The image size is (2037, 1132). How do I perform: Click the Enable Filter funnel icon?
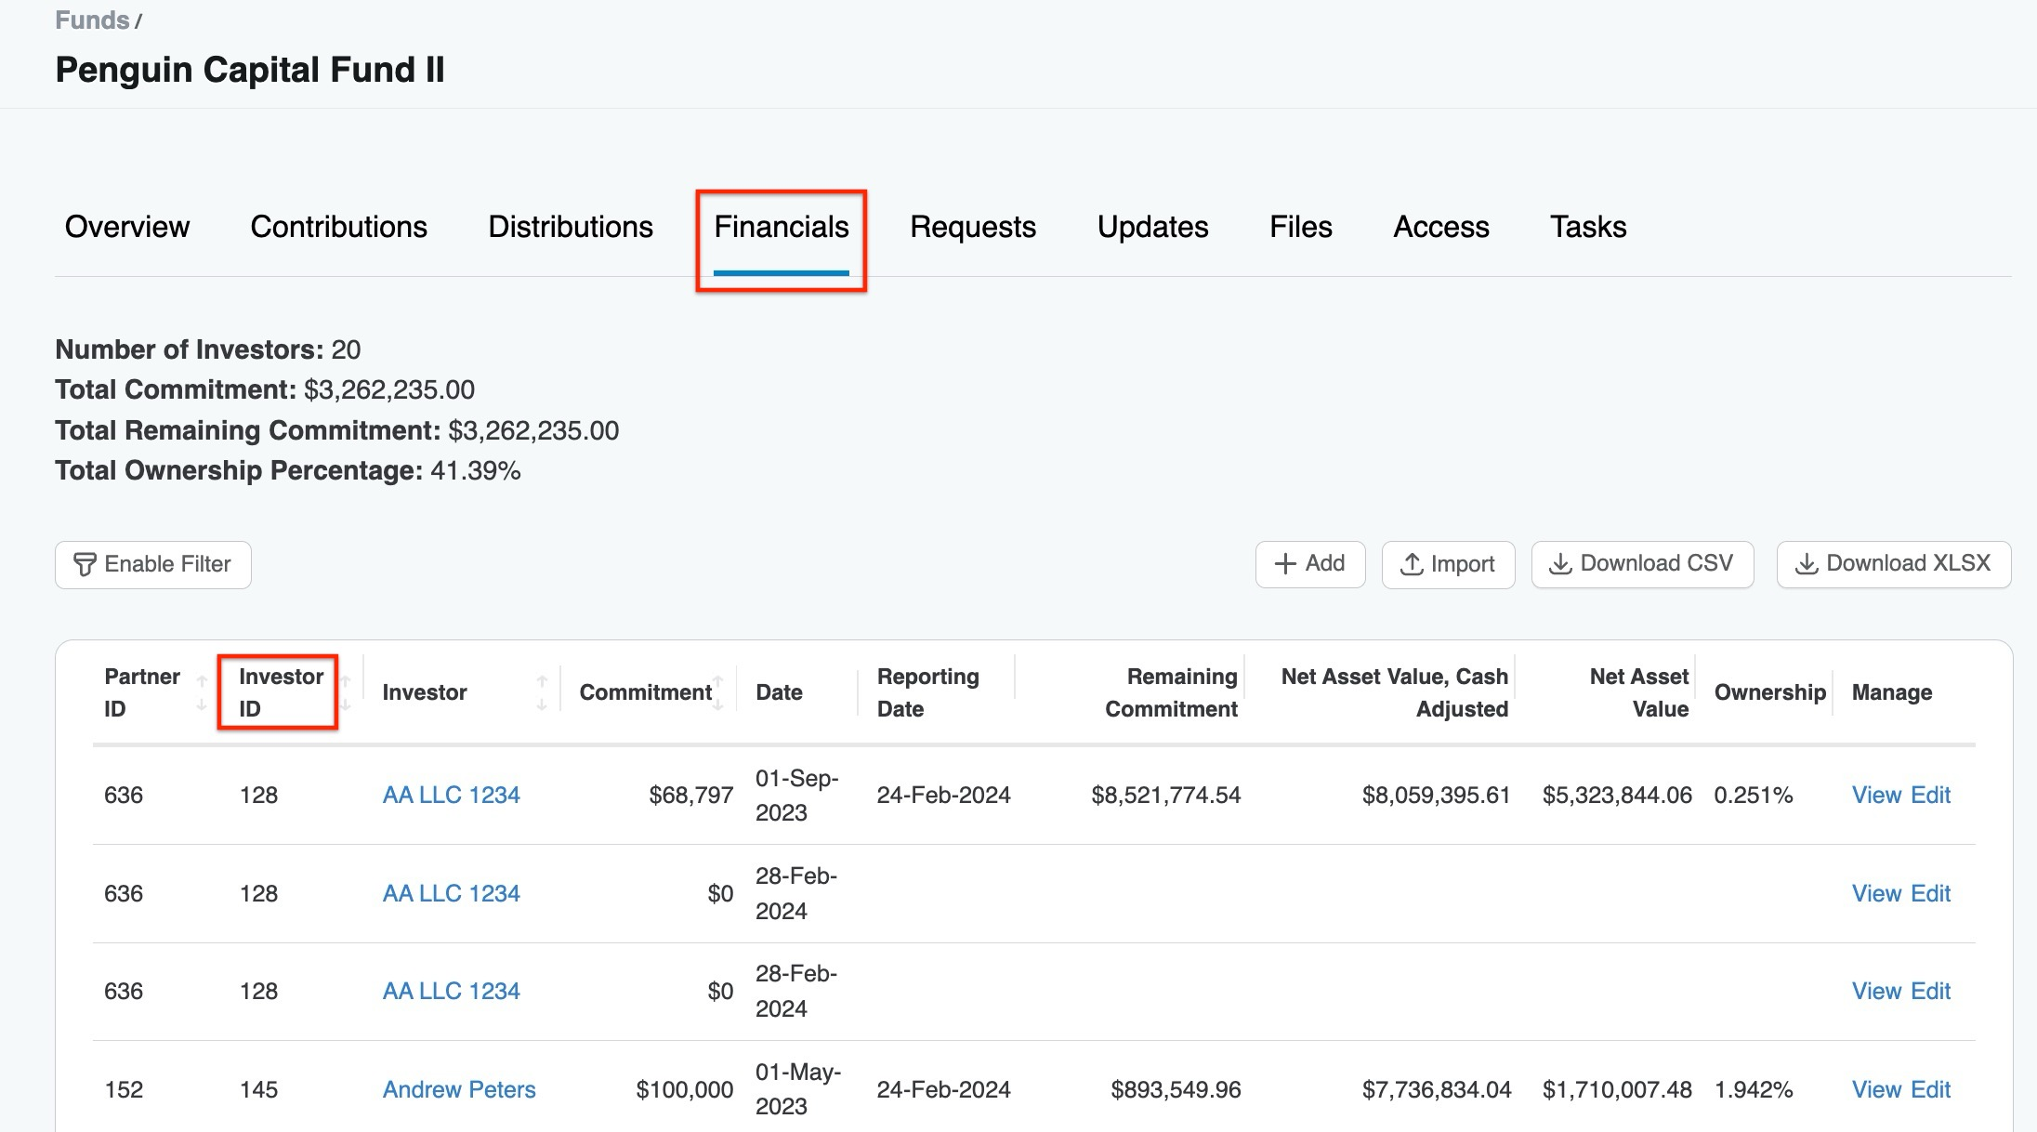[85, 564]
